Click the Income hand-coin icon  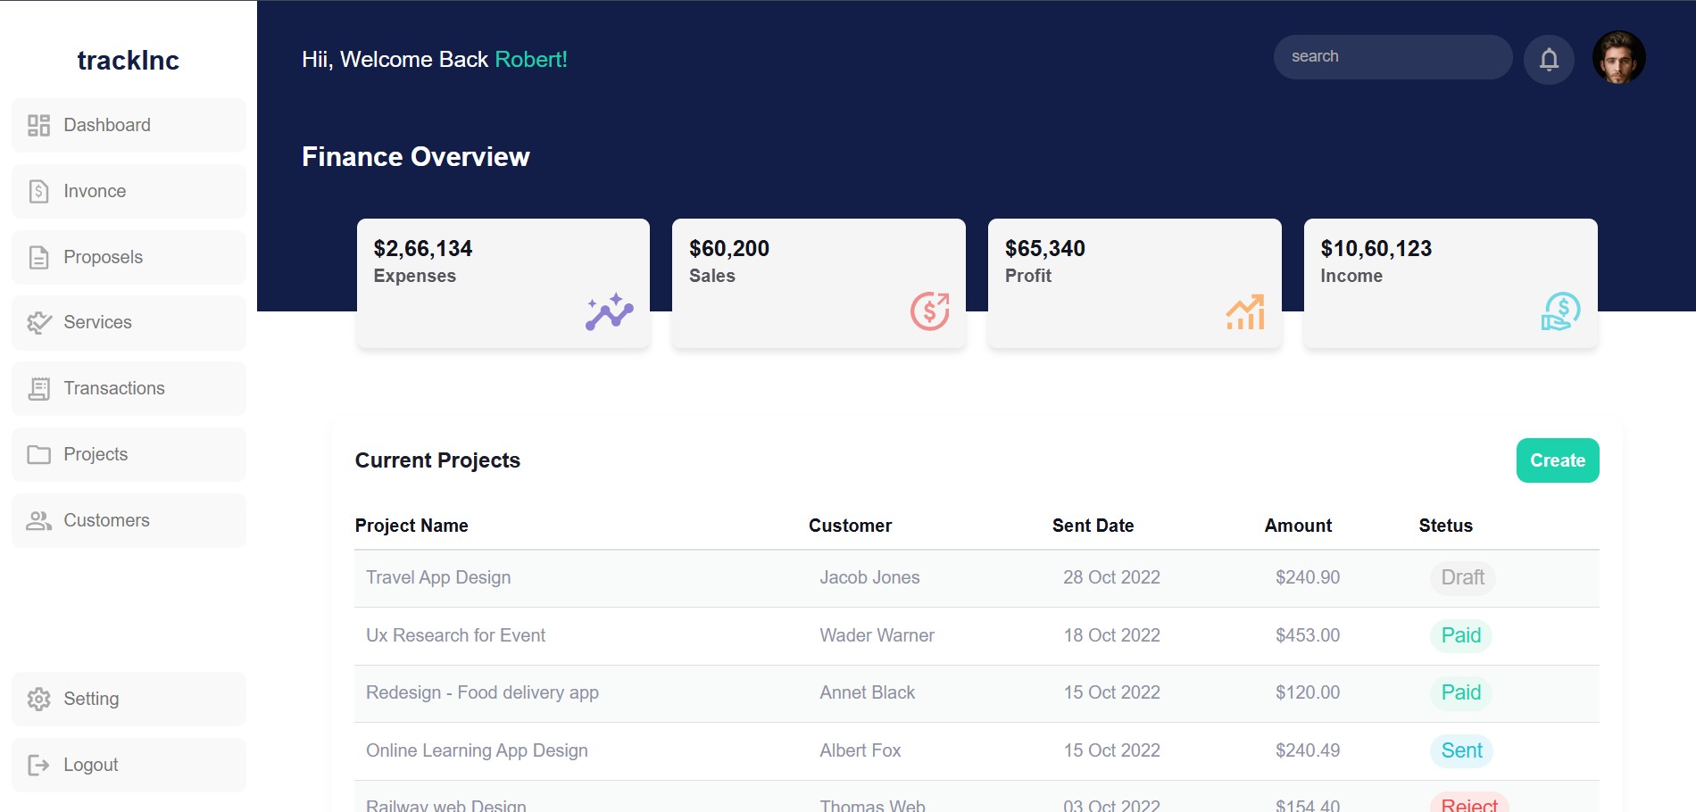pyautogui.click(x=1560, y=311)
